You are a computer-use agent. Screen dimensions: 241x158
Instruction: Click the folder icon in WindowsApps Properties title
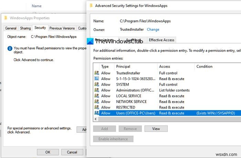pos(6,18)
